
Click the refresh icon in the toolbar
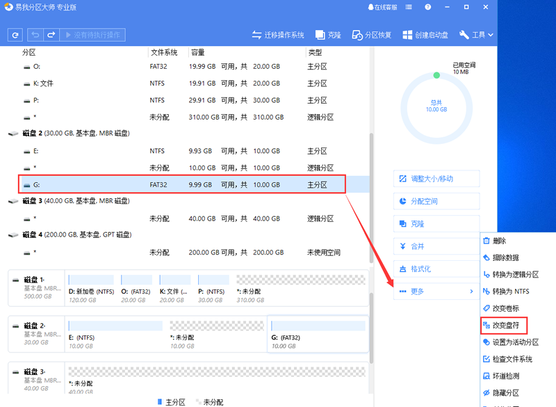click(15, 35)
